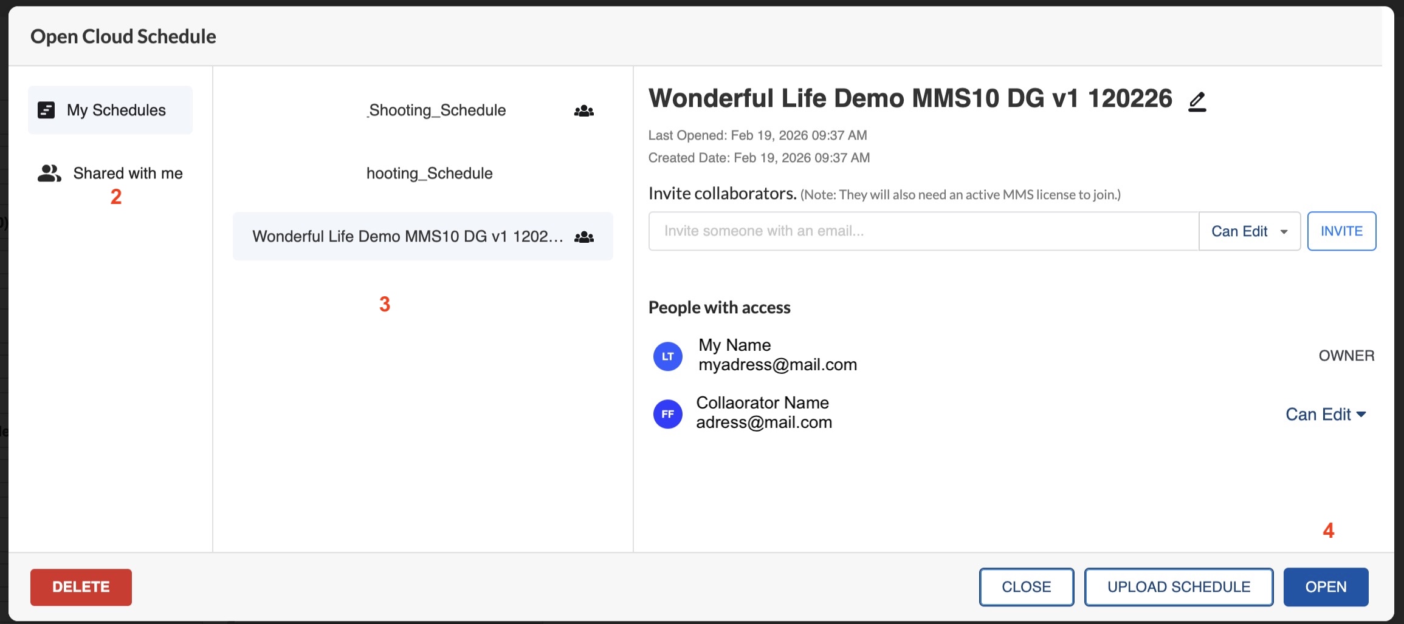1404x624 pixels.
Task: Click the schedules panel icon before My Schedules
Action: pos(47,110)
